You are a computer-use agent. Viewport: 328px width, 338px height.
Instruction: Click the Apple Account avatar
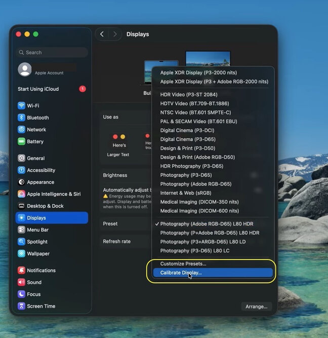[25, 69]
